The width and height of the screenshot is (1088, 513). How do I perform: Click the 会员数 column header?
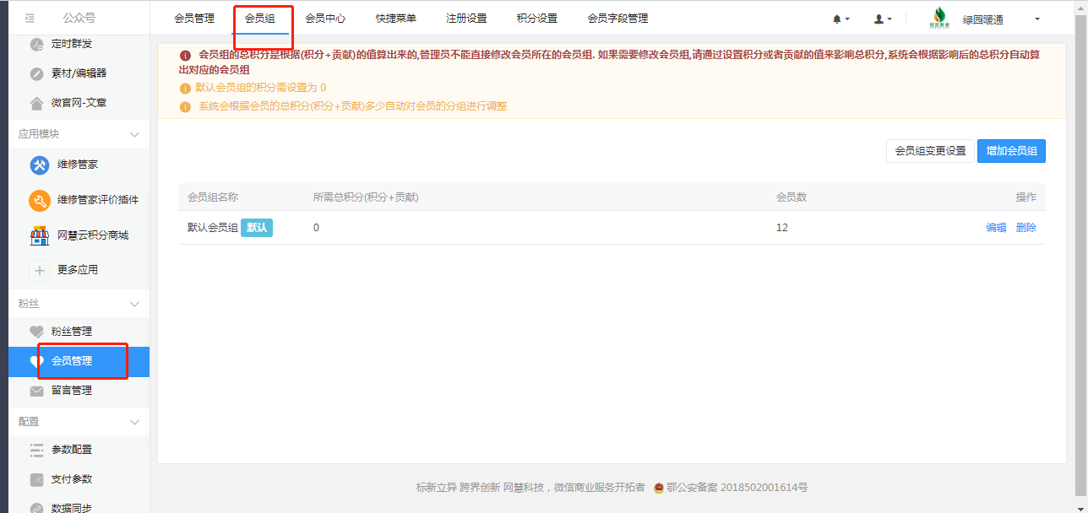[x=792, y=197]
